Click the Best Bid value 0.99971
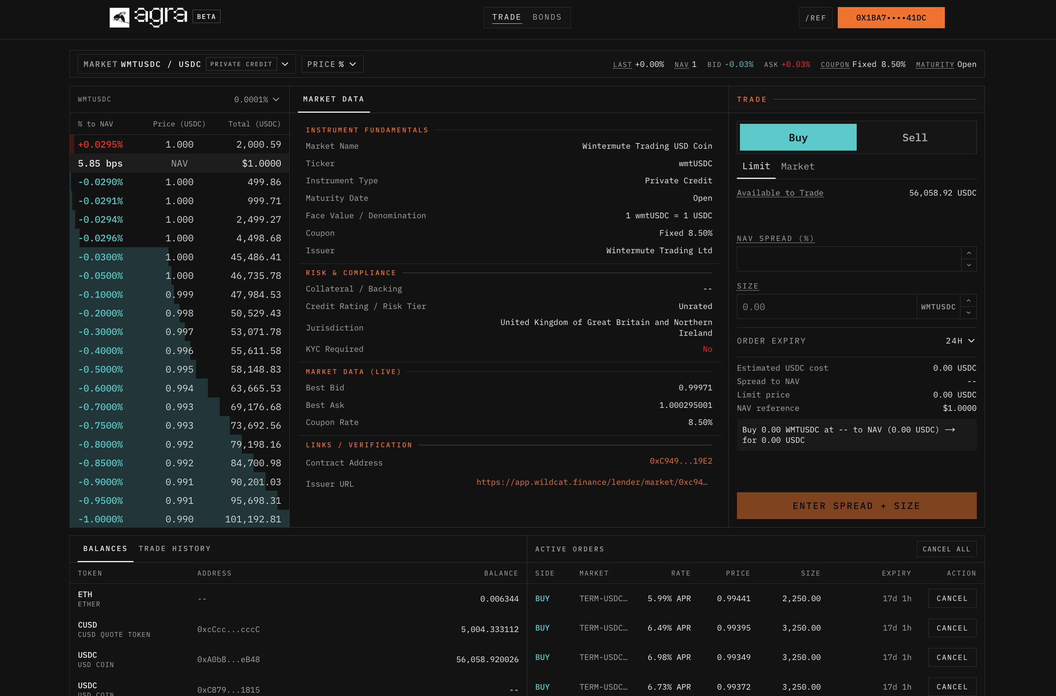 695,387
